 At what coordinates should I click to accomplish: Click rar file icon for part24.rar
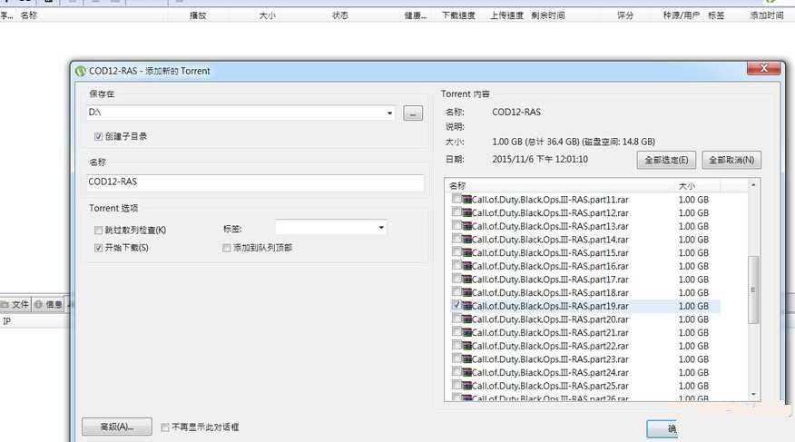(x=467, y=372)
